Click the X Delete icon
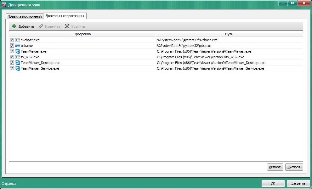312x189 pixels. pyautogui.click(x=67, y=26)
